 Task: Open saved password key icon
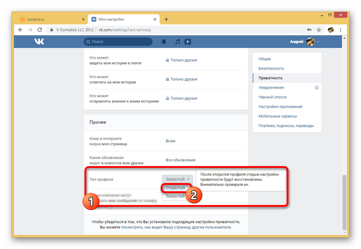(x=309, y=30)
